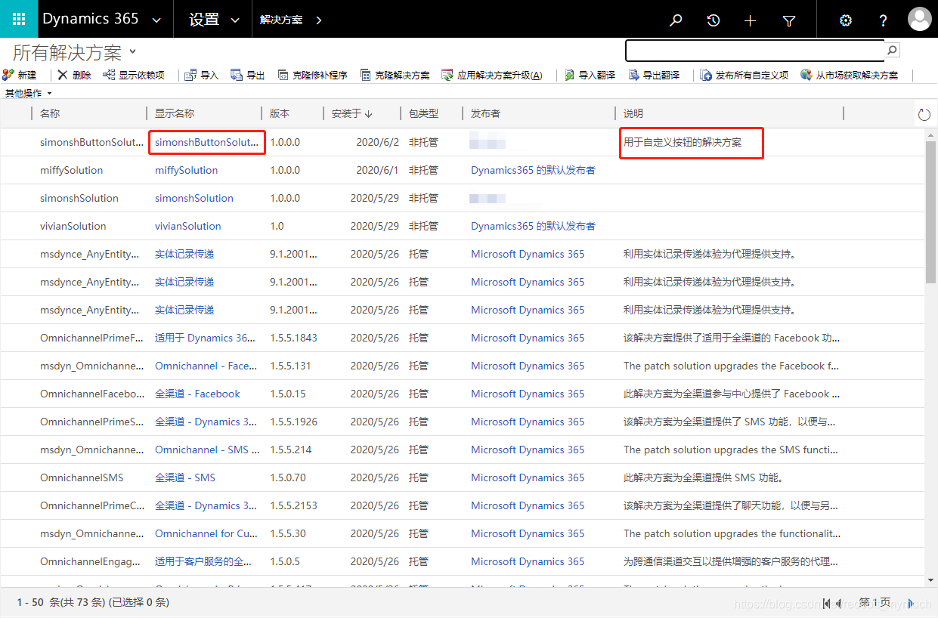Viewport: 938px width, 618px height.
Task: Open vivianSolution display name link
Action: coord(188,226)
